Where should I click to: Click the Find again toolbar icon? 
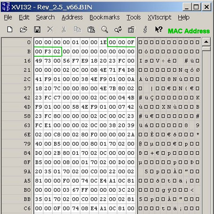click(x=118, y=29)
